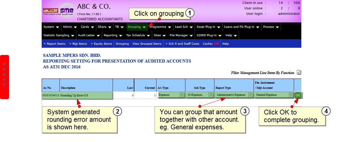
Task: Click the red ERROR side tab
Action: point(5,77)
